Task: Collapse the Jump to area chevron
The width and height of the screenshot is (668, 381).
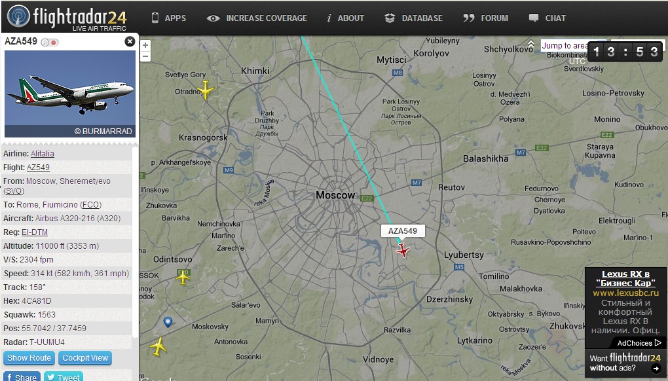Action: click(x=531, y=45)
